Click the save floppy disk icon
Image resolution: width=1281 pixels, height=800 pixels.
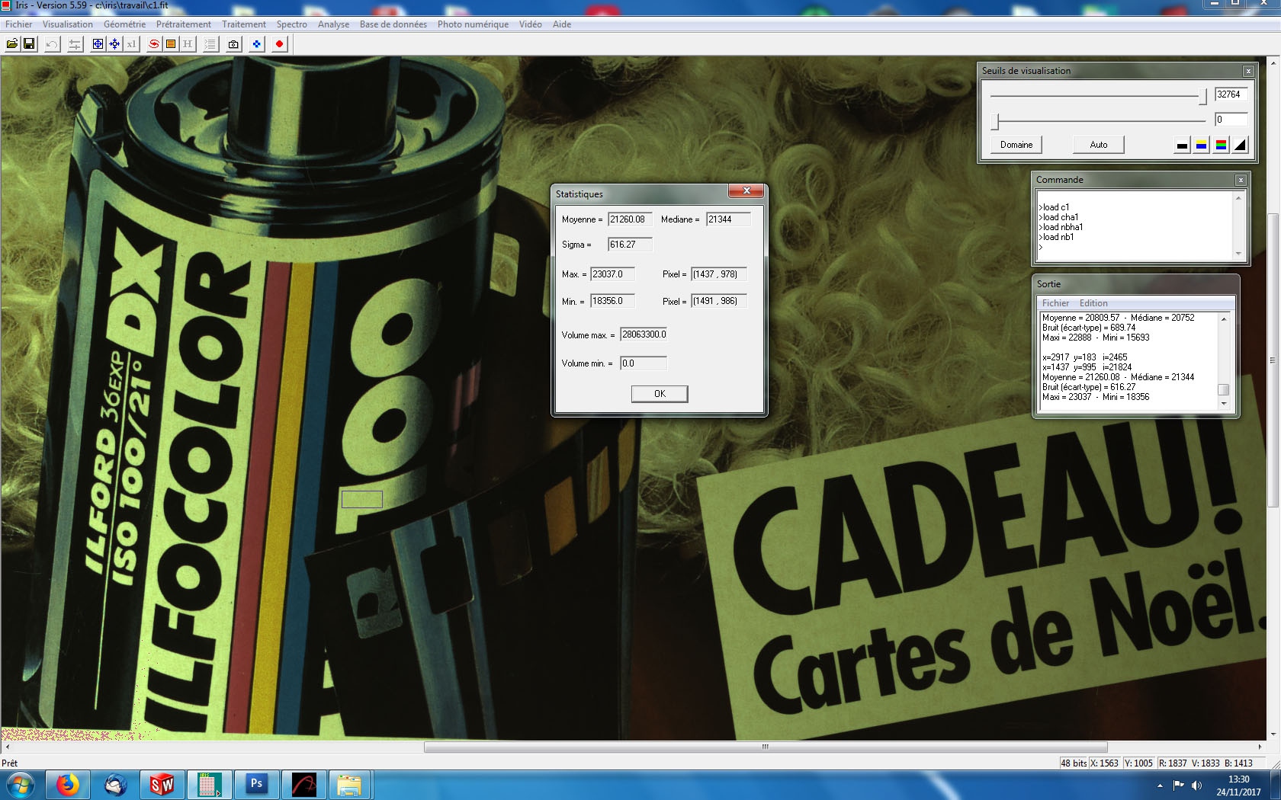pyautogui.click(x=29, y=44)
